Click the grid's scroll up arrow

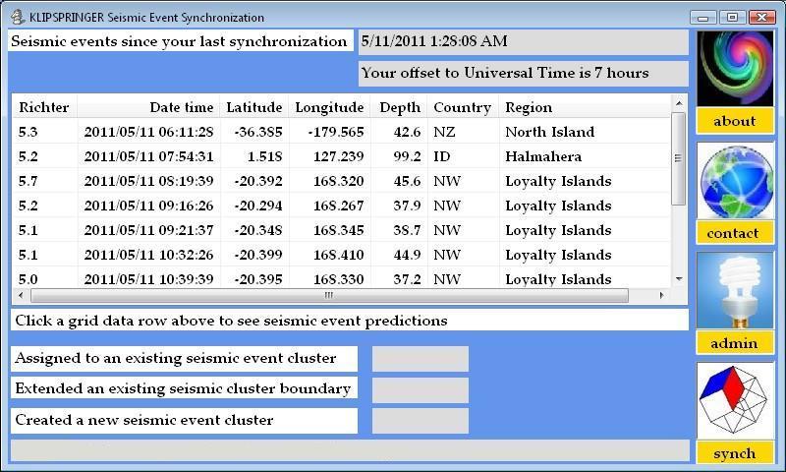[x=678, y=102]
